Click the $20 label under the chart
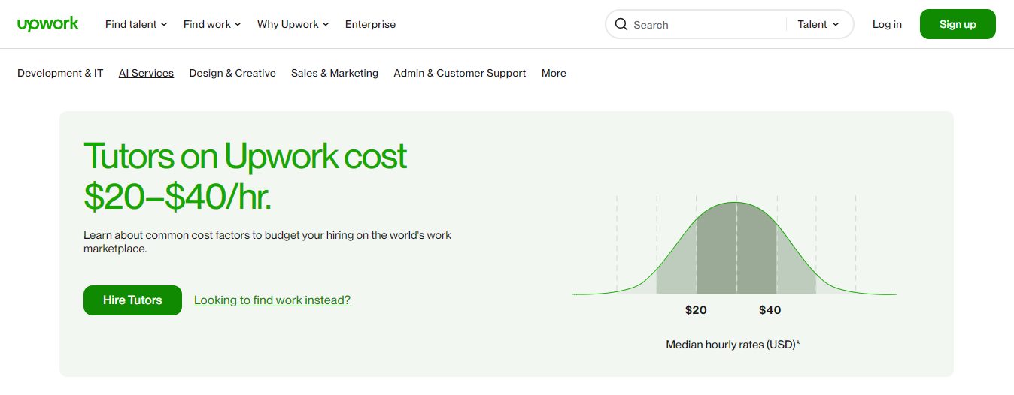The height and width of the screenshot is (395, 1014). click(696, 309)
